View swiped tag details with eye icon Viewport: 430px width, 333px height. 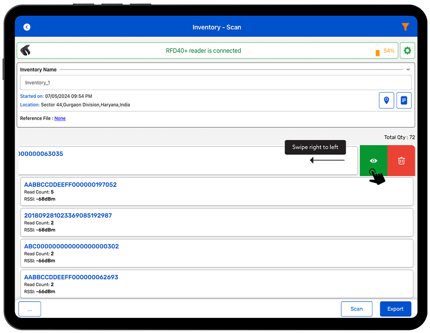click(374, 161)
